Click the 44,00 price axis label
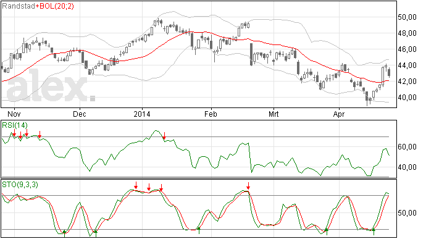 point(407,65)
